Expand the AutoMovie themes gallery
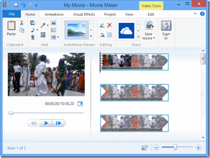The image size is (210, 158). pos(91,36)
